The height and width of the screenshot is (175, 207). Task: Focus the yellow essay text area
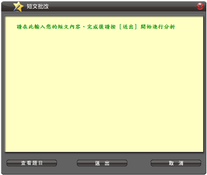[x=104, y=84]
